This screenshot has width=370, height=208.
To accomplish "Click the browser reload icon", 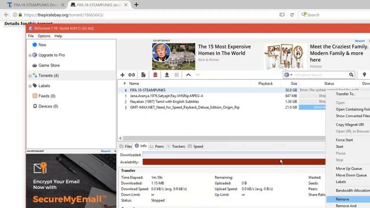I will (292, 15).
